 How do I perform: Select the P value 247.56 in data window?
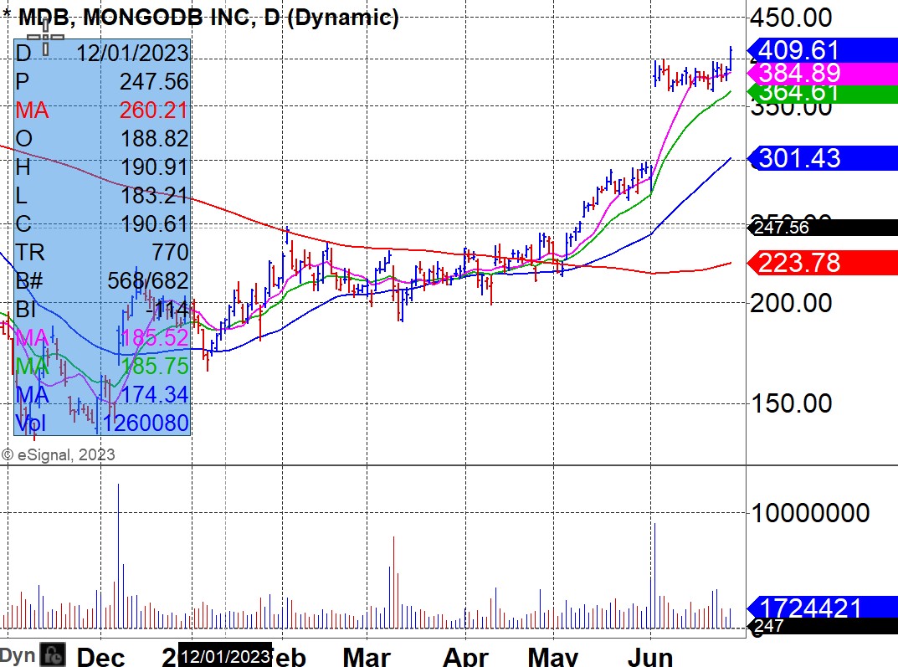[154, 82]
